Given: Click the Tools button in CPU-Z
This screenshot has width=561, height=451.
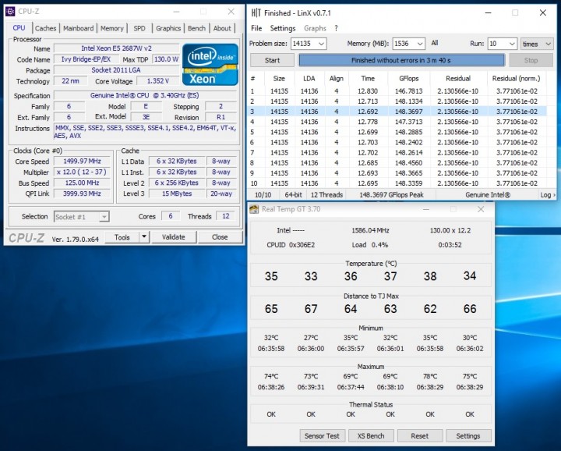Looking at the screenshot, I should pos(122,237).
